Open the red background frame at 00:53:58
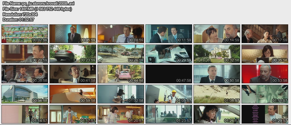The width and height of the screenshot is (291, 125). pos(265,74)
